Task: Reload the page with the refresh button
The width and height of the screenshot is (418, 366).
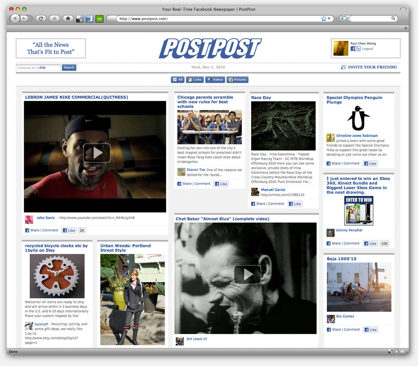Action: point(41,18)
